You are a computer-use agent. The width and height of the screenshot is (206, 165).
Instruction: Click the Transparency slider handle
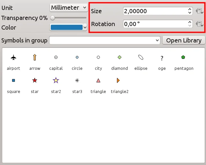(x=52, y=18)
